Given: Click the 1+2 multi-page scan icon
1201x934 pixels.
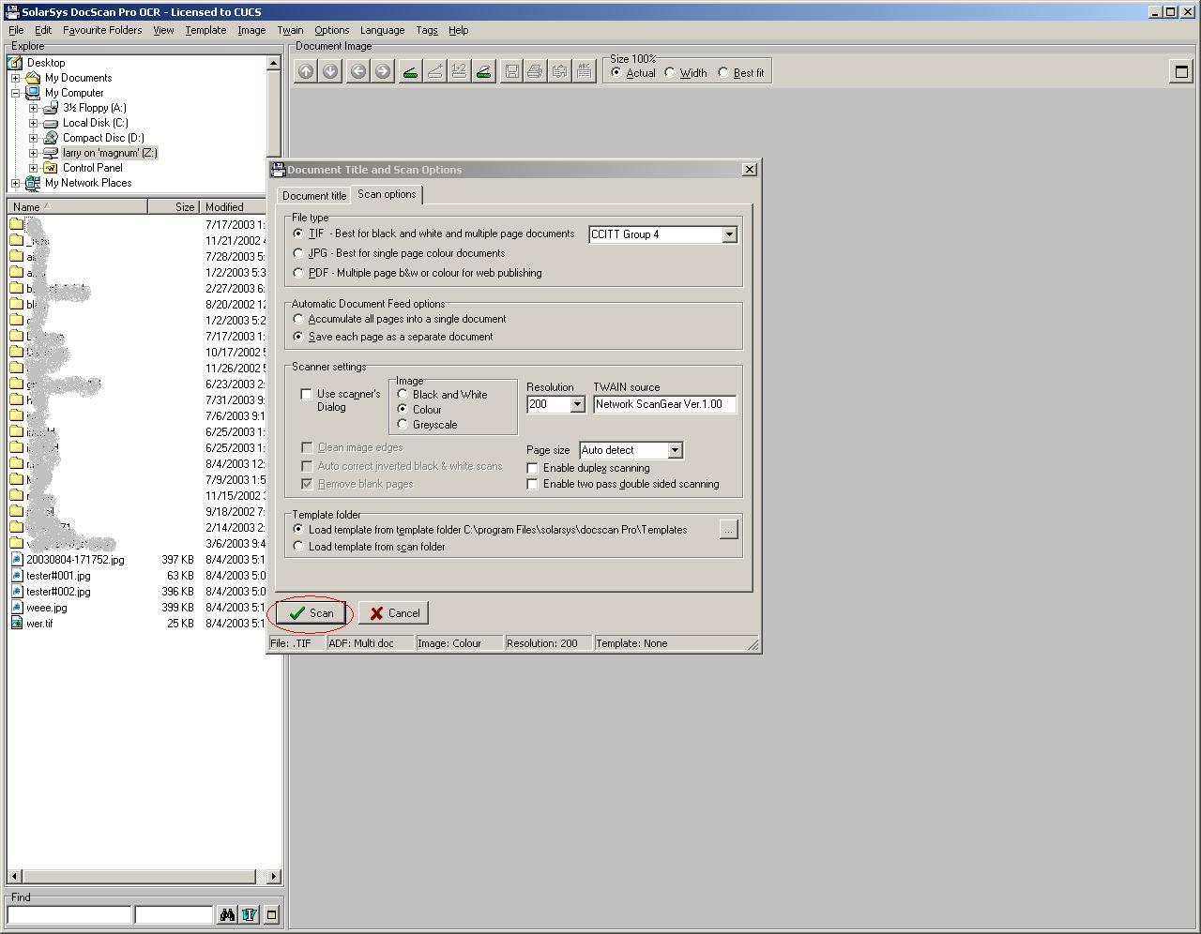Looking at the screenshot, I should [458, 70].
